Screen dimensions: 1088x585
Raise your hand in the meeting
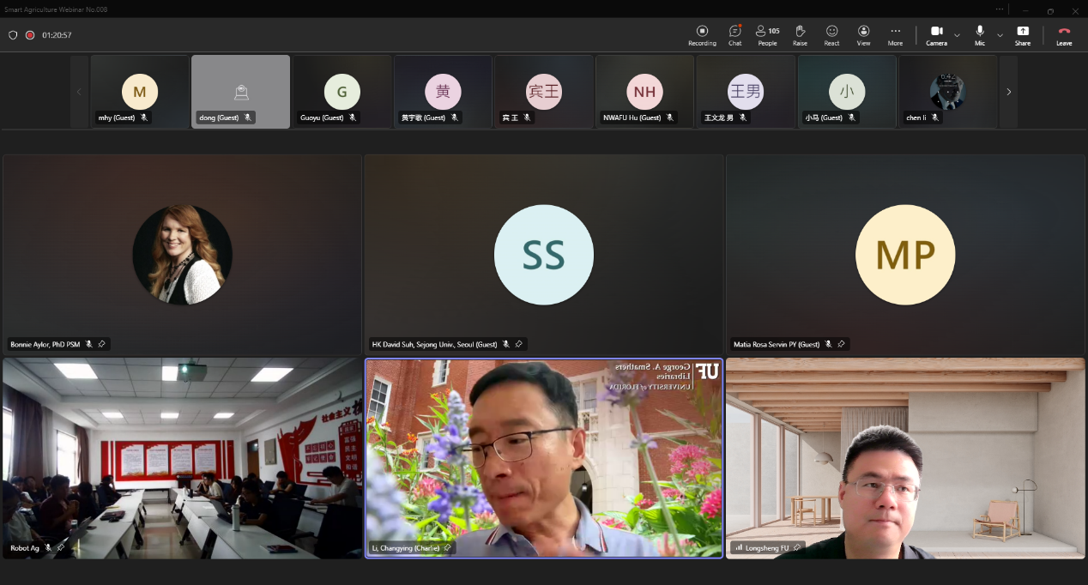point(800,34)
